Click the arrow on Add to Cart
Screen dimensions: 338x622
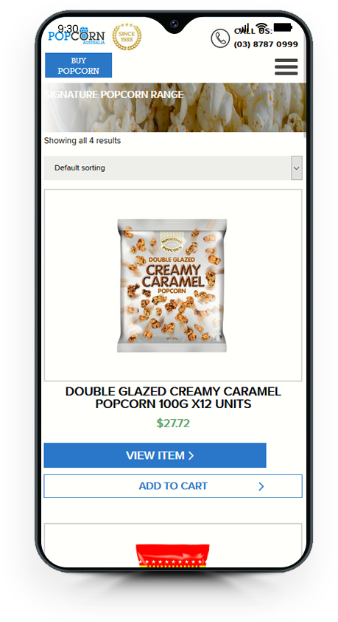tap(261, 486)
